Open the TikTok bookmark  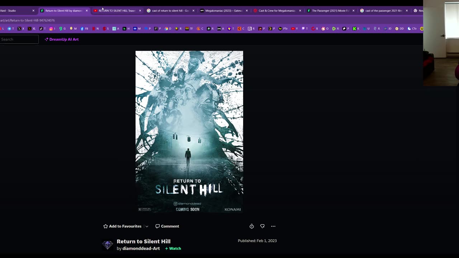click(42, 29)
